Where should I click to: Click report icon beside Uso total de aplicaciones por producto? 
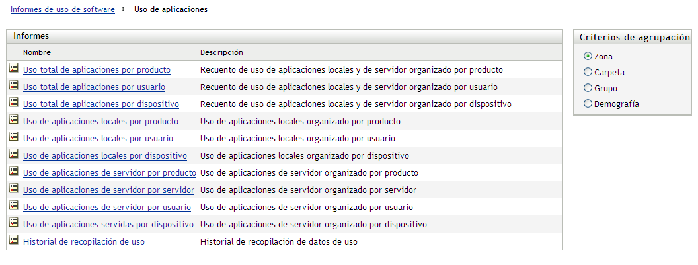(13, 68)
